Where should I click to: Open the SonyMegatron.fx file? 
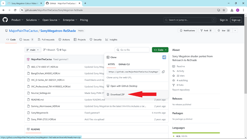coord(40,113)
